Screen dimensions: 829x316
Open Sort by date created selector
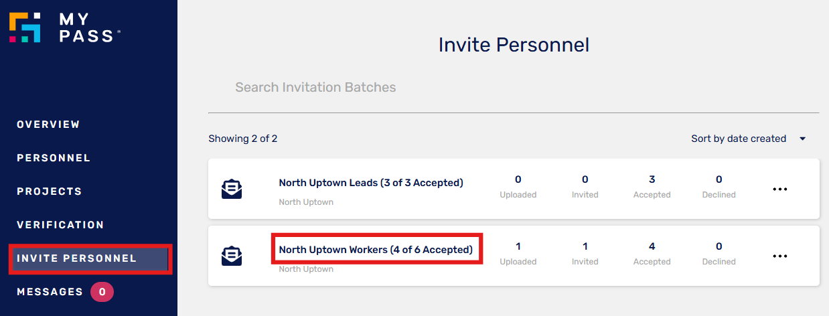point(748,139)
